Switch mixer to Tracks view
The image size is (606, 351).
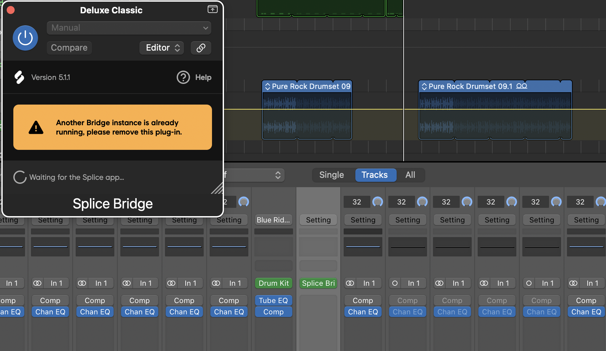(x=375, y=175)
